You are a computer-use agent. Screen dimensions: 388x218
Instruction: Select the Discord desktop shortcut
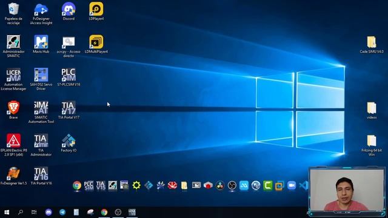tap(69, 12)
